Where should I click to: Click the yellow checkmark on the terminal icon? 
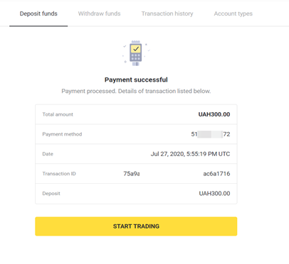click(136, 49)
